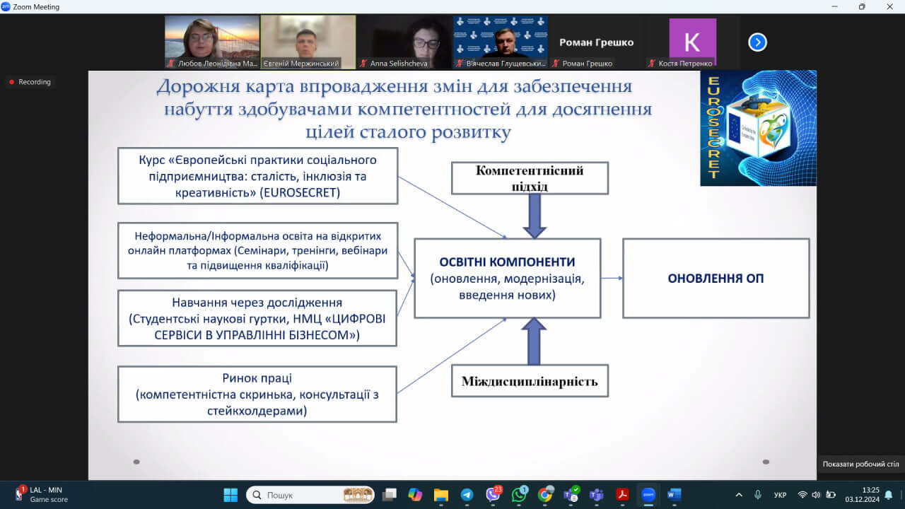Click the taskbar search field Пошук
Screen dimensions: 905x509
click(310, 495)
